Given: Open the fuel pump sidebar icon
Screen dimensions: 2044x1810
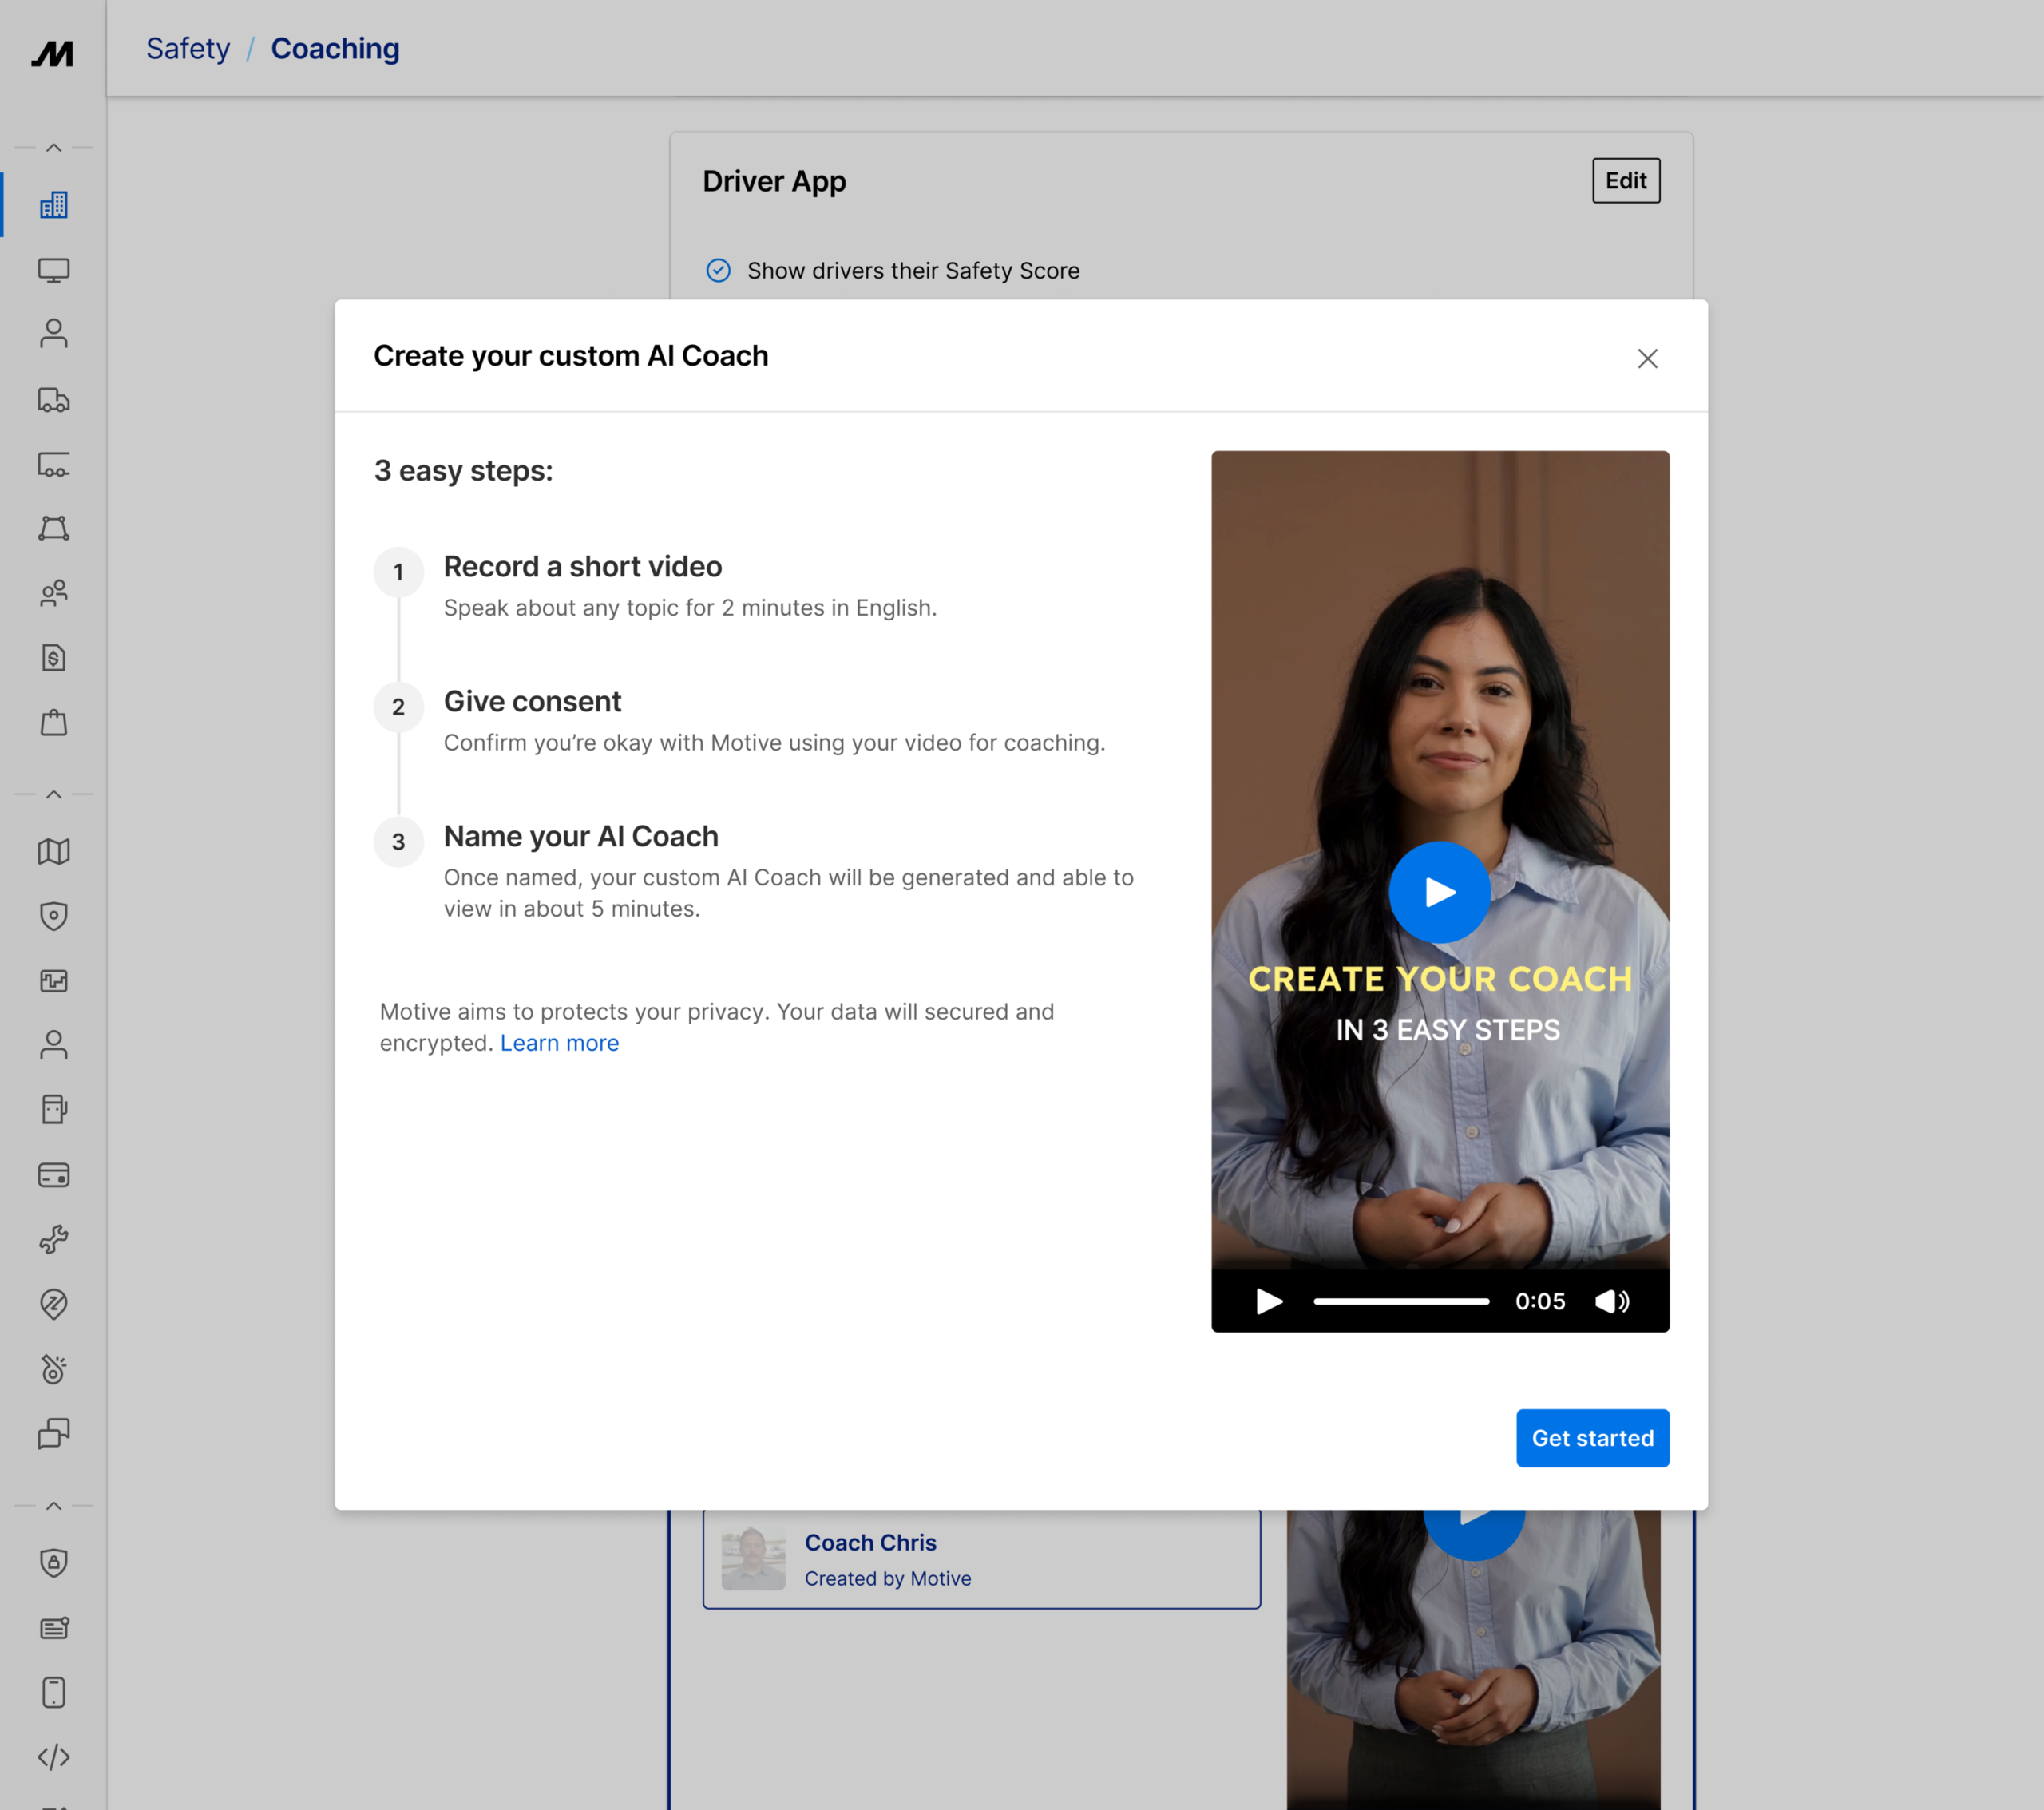Looking at the screenshot, I should (54, 1109).
